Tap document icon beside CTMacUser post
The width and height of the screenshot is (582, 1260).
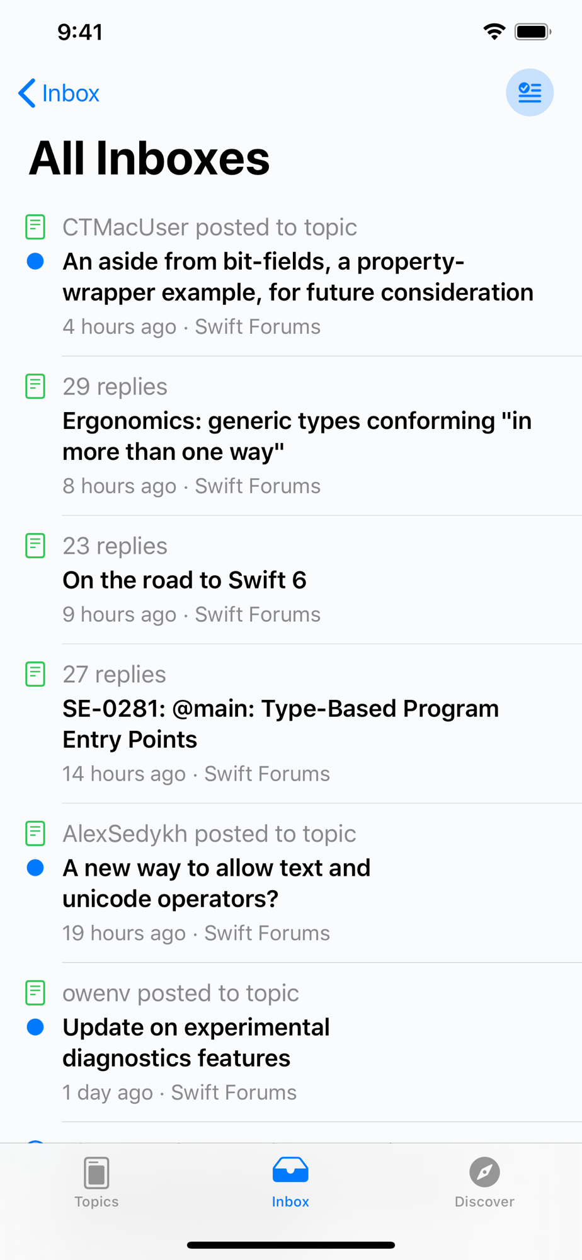click(35, 227)
